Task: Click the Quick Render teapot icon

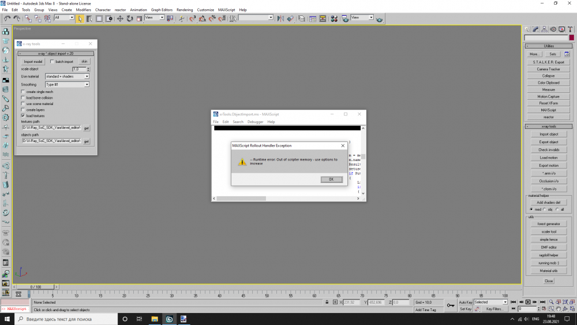Action: (380, 19)
